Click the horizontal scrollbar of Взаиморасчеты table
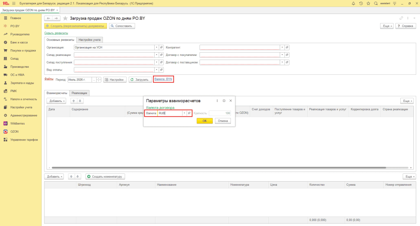This screenshot has width=420, height=226. 219,168
